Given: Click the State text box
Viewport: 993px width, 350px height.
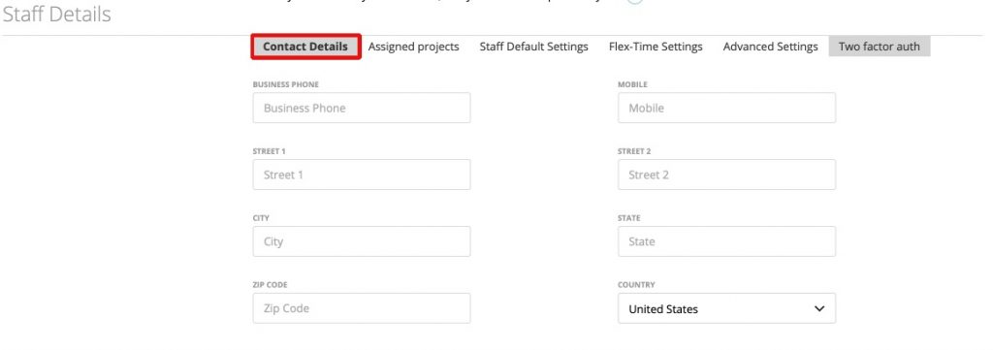Looking at the screenshot, I should pyautogui.click(x=726, y=241).
